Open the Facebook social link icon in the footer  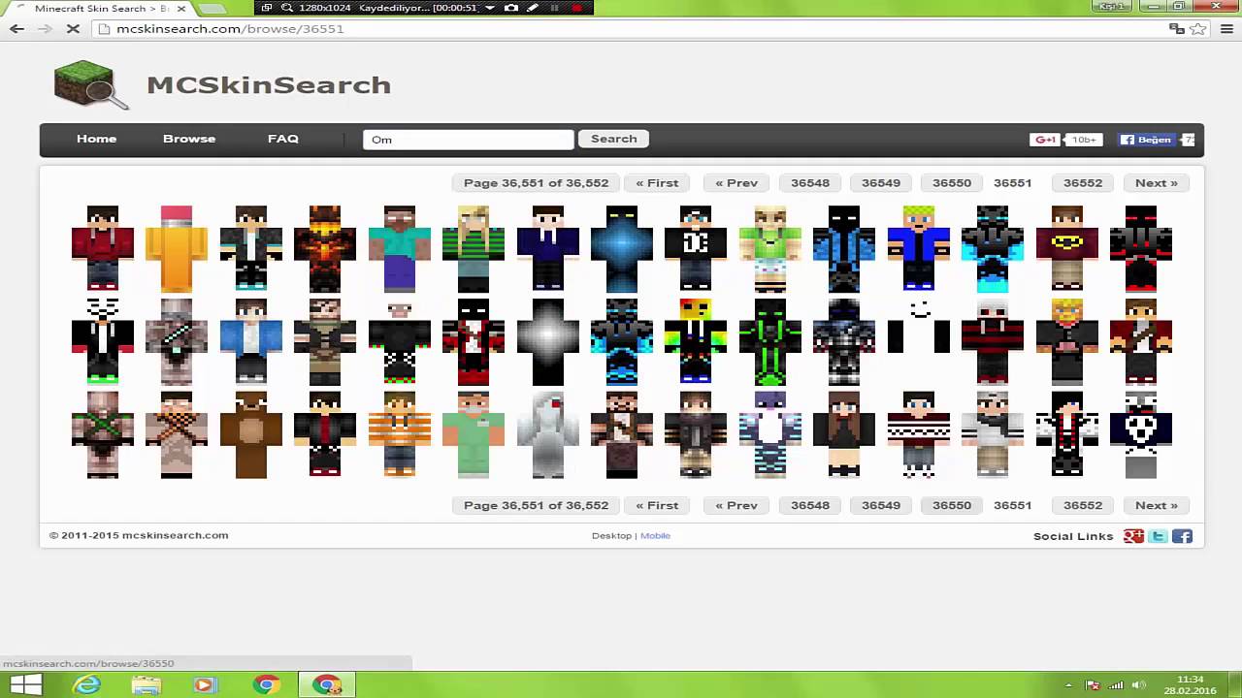point(1182,536)
